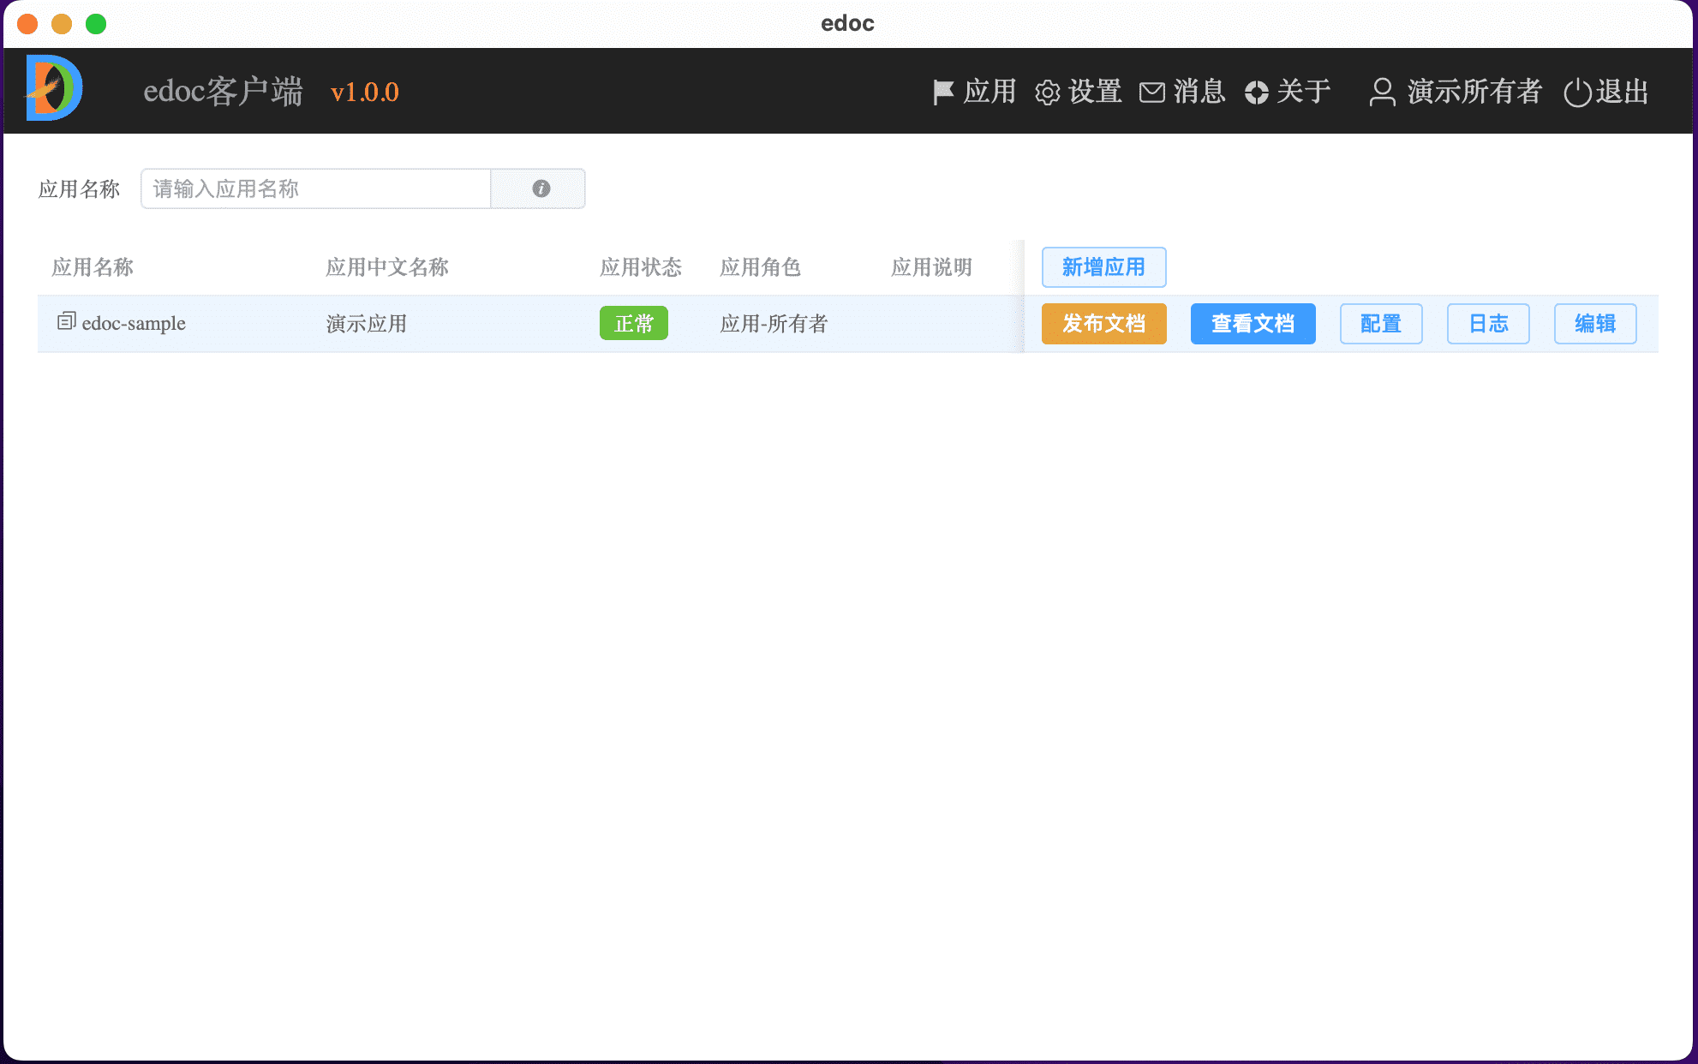Edit the edoc-sample app via 编辑
1698x1064 pixels.
(1595, 324)
